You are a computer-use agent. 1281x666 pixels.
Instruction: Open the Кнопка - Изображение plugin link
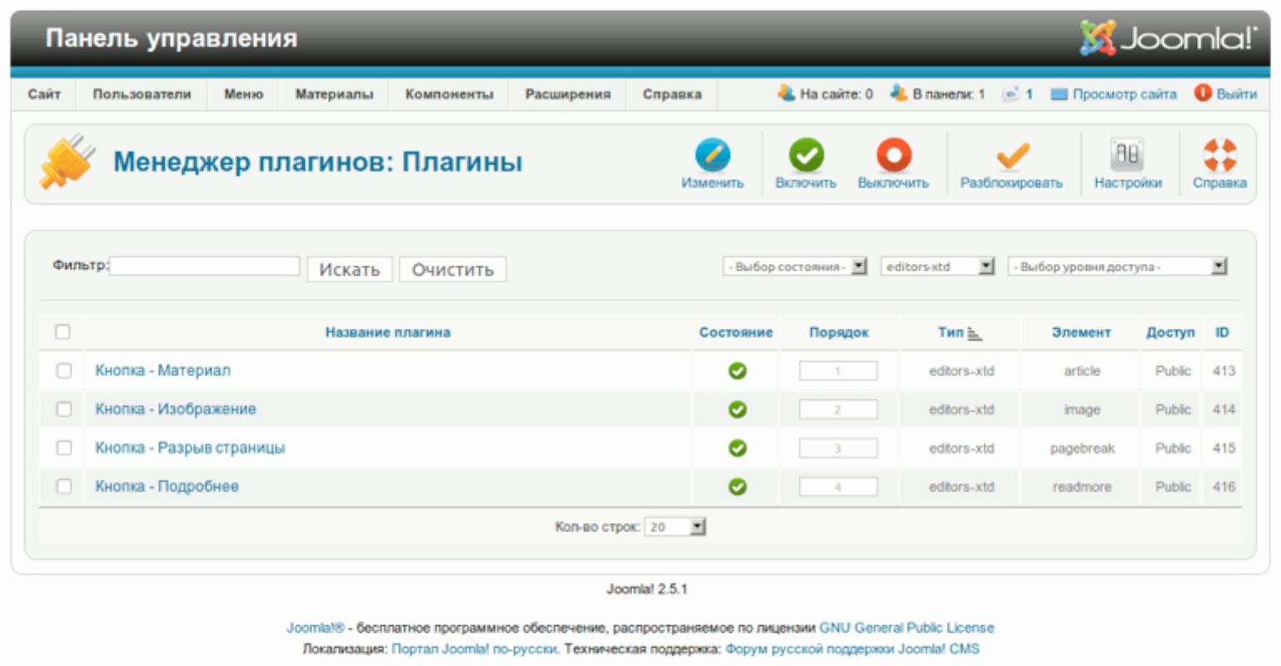[x=176, y=409]
